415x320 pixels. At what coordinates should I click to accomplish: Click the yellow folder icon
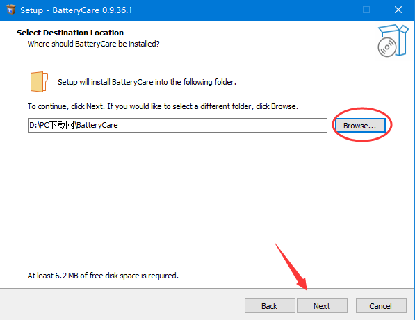coord(39,82)
